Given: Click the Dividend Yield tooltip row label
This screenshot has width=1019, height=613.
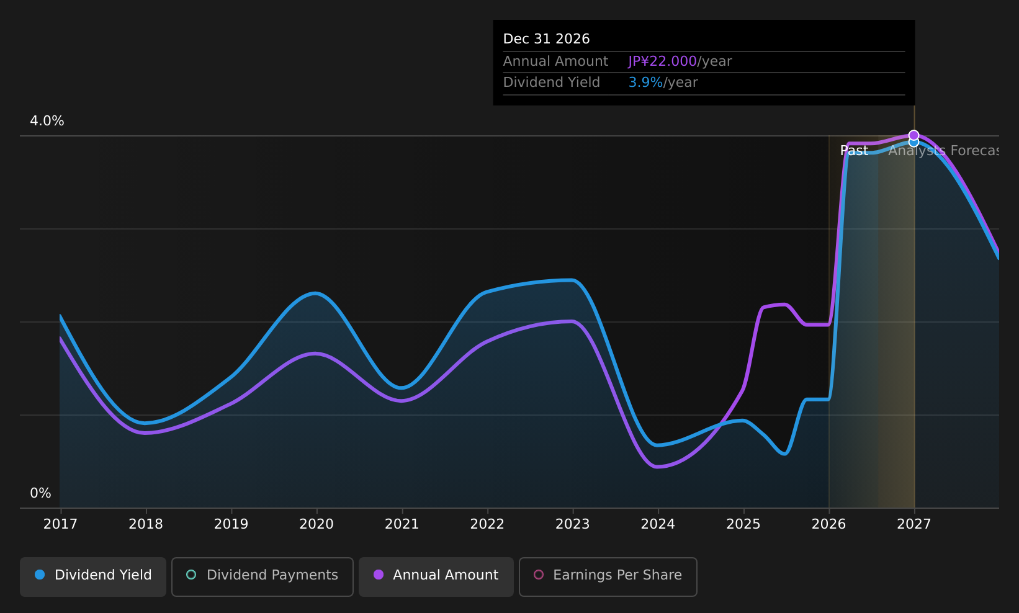Looking at the screenshot, I should pos(551,83).
